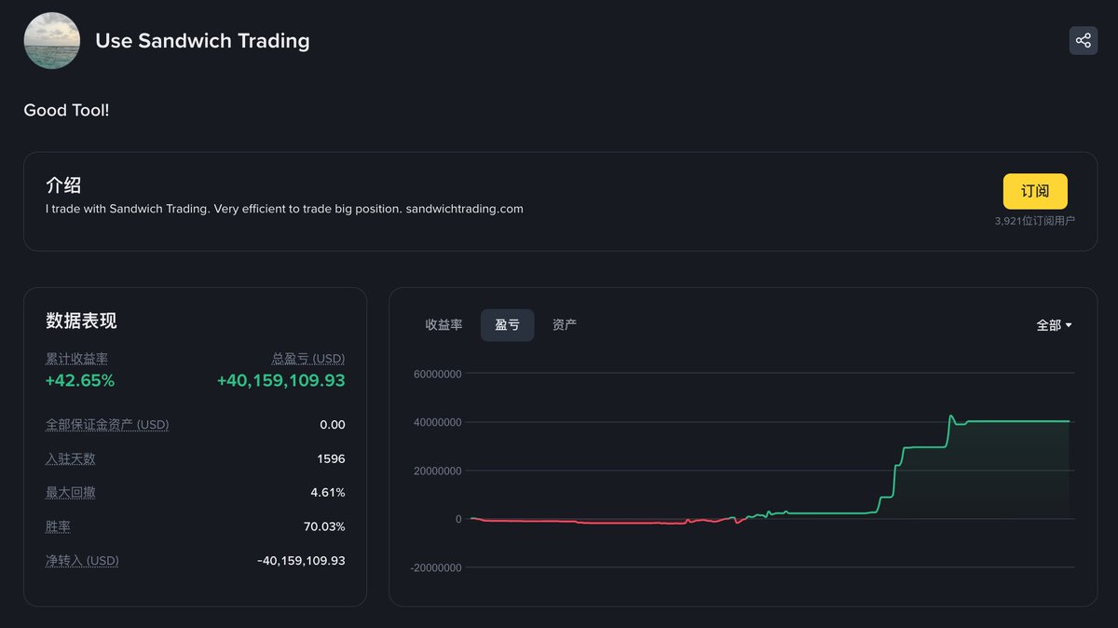Click the profile avatar image
1118x628 pixels.
pos(51,41)
